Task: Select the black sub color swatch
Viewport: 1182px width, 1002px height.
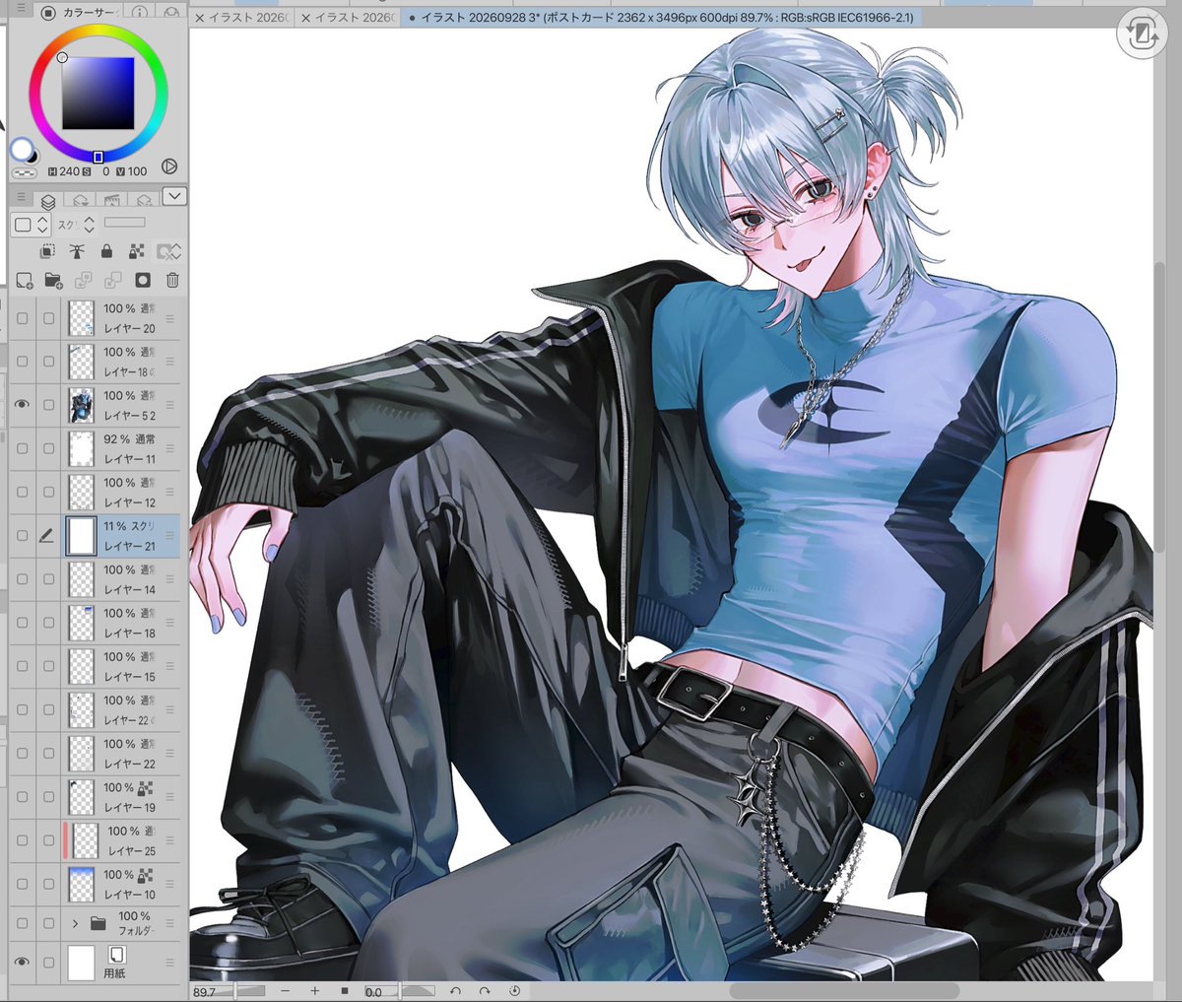Action: 32,156
